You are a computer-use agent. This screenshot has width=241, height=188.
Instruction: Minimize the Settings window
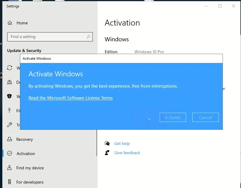(x=206, y=6)
